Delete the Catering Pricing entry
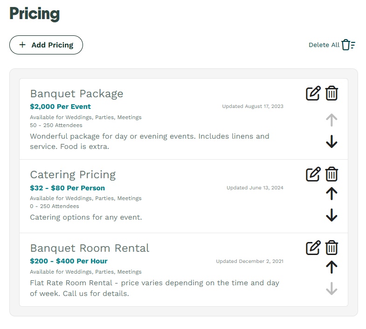This screenshot has width=366, height=329. click(331, 174)
